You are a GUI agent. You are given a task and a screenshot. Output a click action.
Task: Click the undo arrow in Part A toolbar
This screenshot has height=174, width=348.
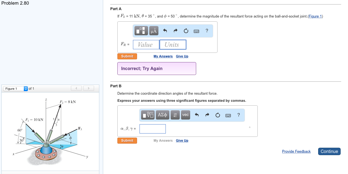point(165,31)
